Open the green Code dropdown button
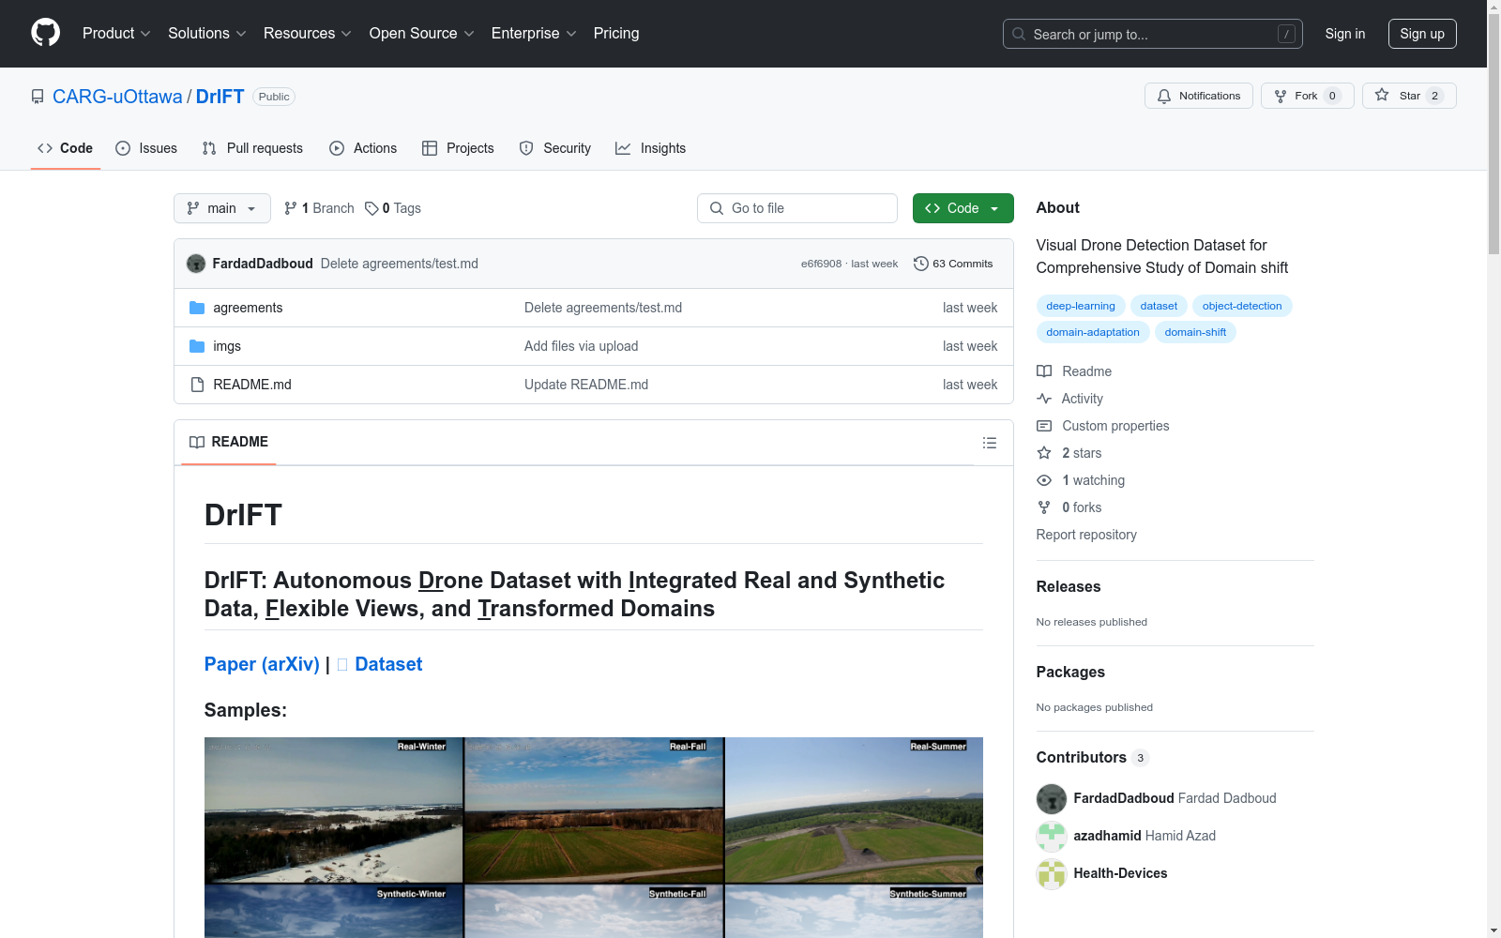1501x938 pixels. pos(963,208)
